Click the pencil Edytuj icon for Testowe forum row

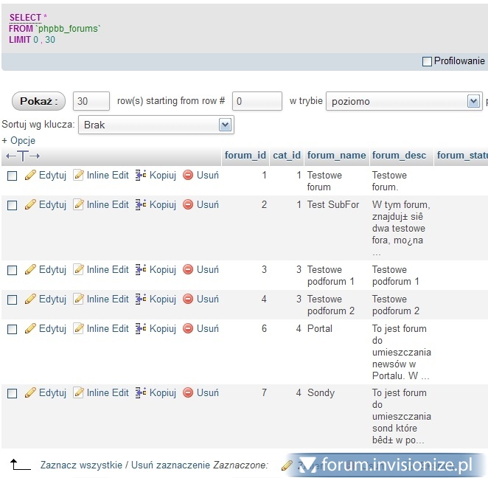click(x=30, y=176)
